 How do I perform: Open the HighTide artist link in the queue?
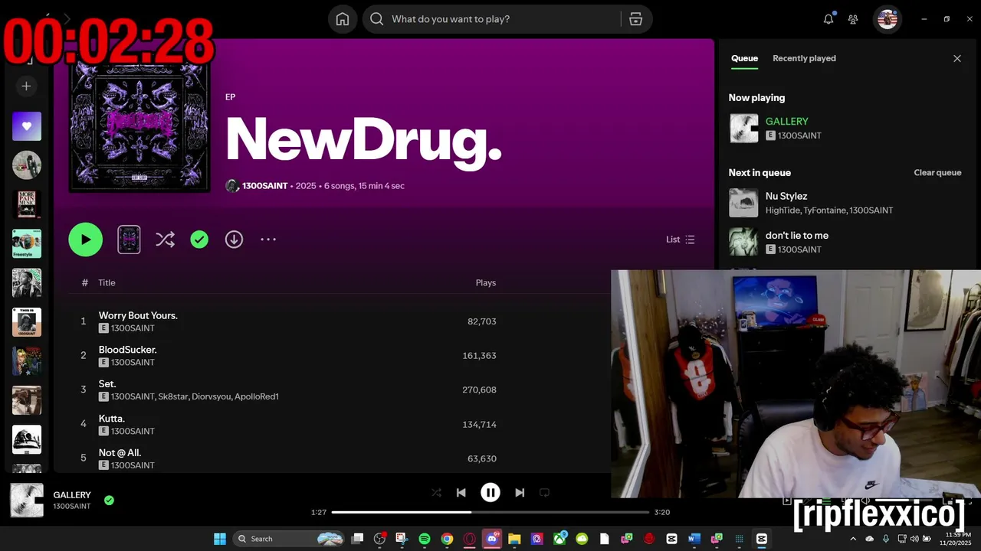pos(783,210)
